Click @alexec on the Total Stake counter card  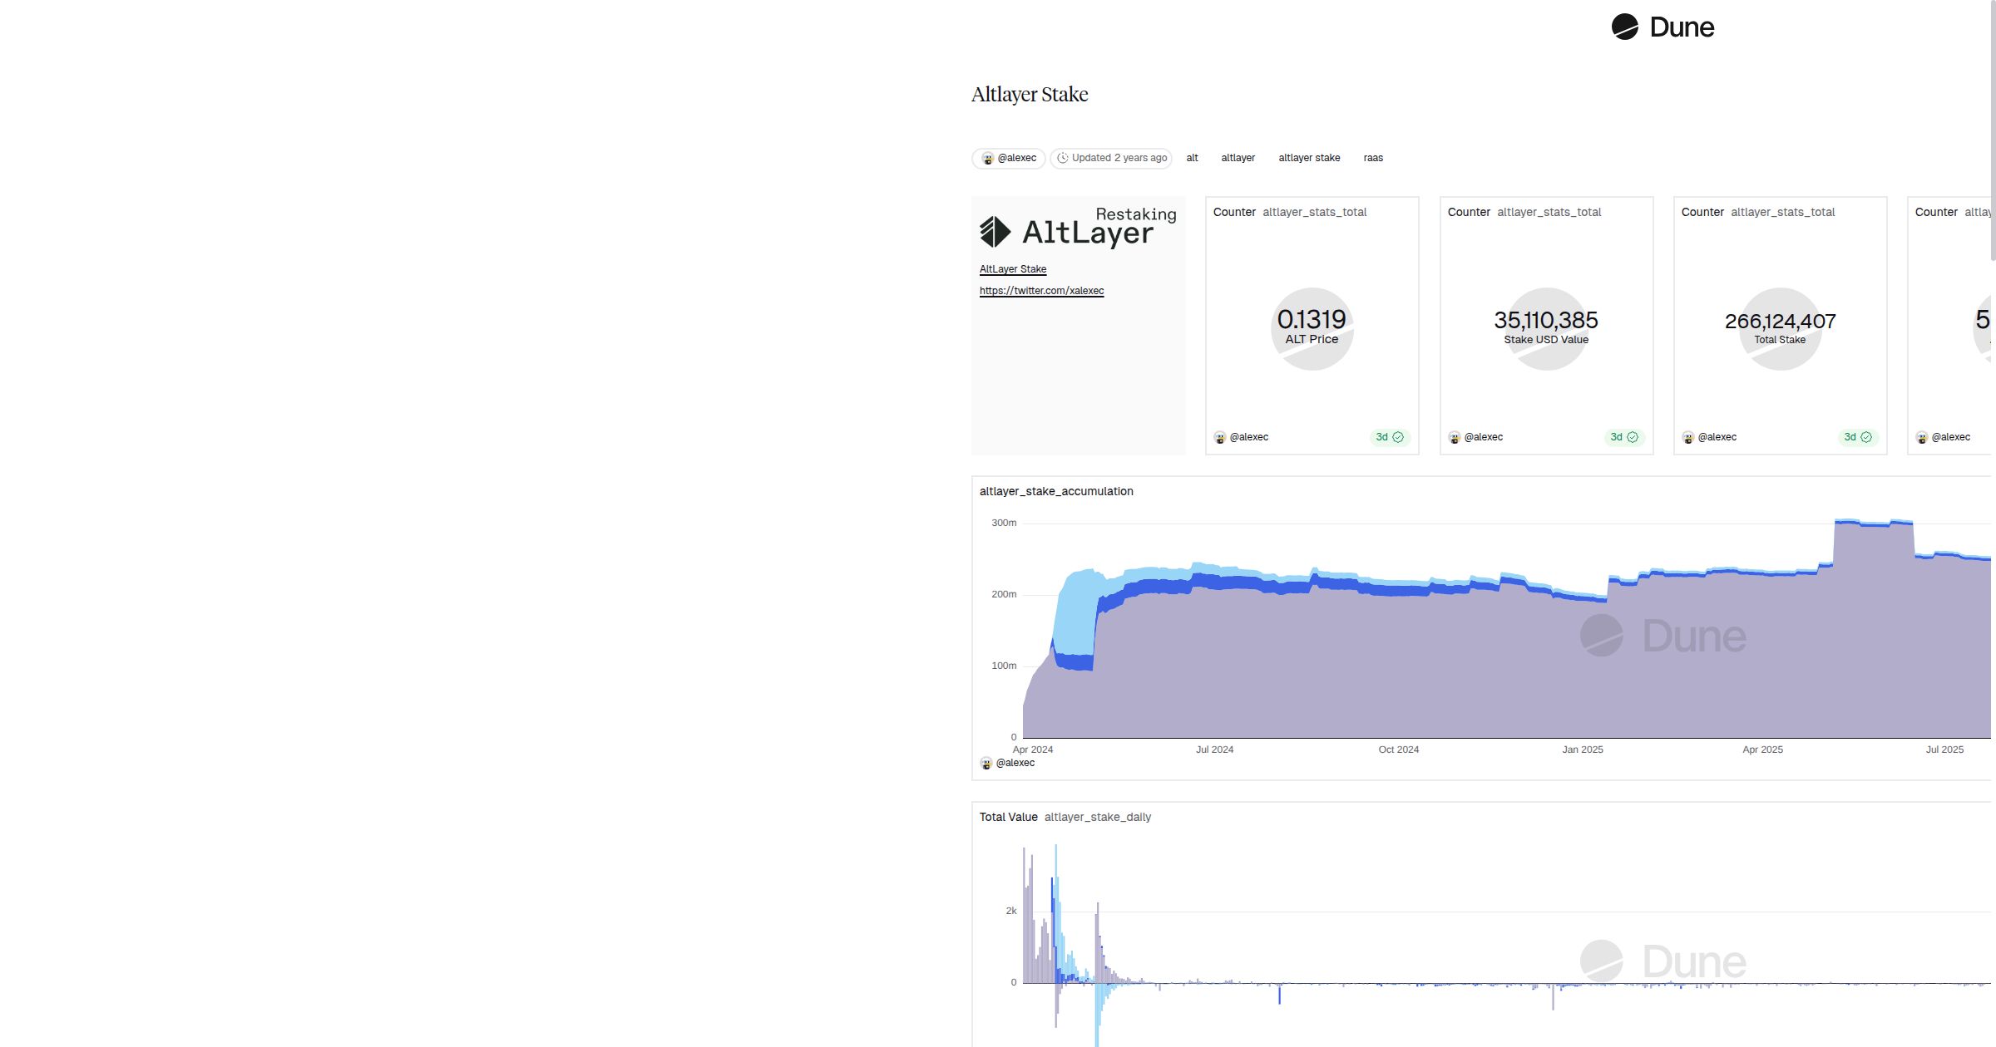(1717, 437)
